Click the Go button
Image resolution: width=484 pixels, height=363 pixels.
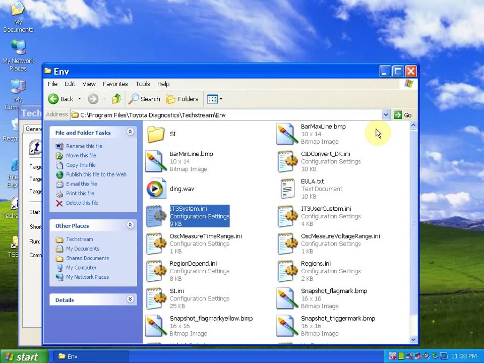pyautogui.click(x=403, y=115)
